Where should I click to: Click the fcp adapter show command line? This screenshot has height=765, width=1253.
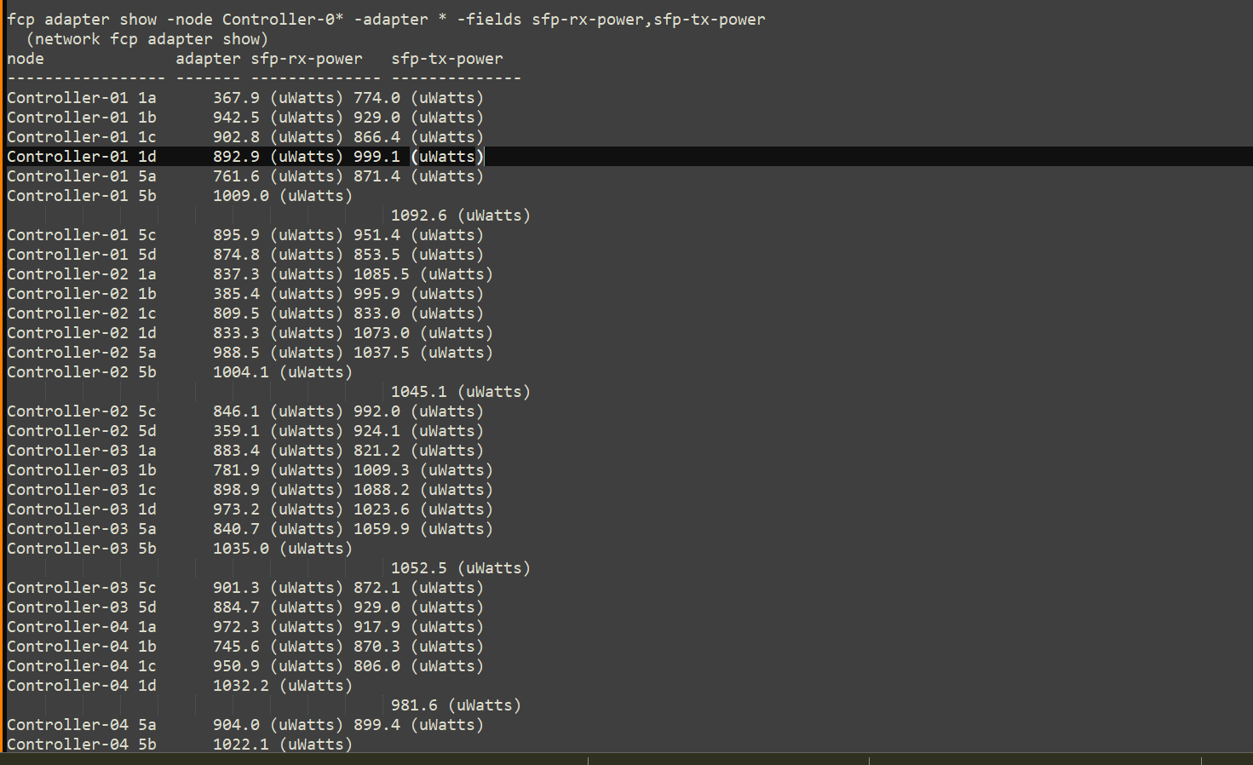pos(386,20)
